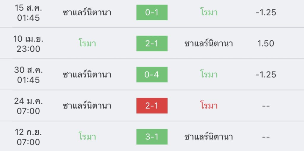Select the 1.50 handicap value
304x151 pixels.
266,44
